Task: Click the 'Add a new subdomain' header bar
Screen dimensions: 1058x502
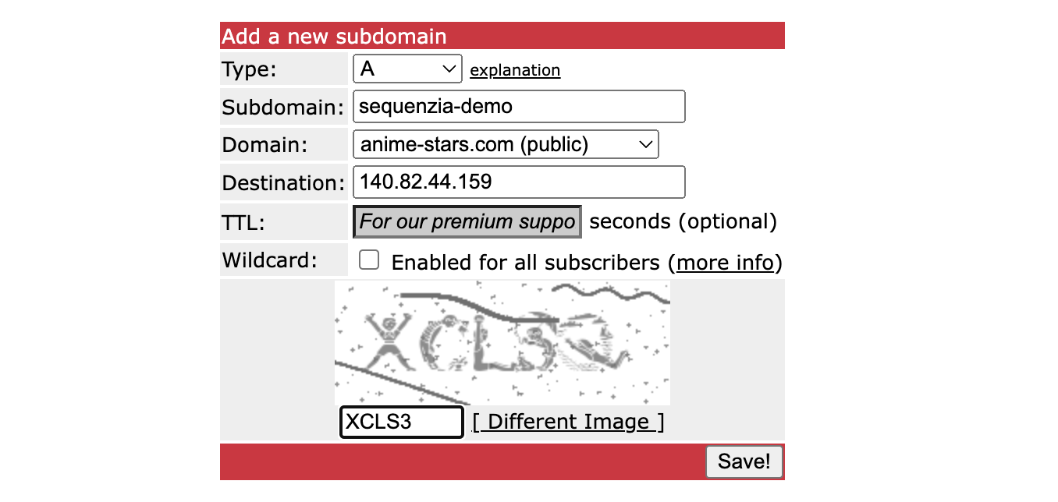Action: (x=502, y=36)
